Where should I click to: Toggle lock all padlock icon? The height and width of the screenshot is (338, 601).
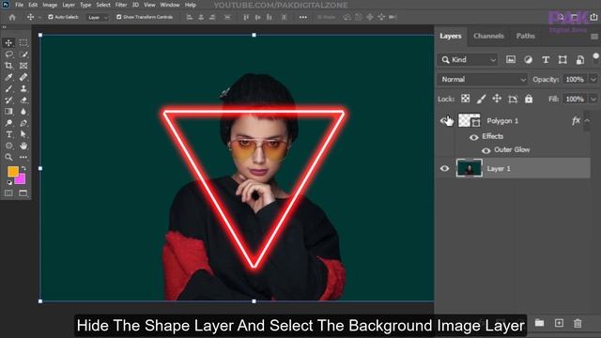tap(529, 99)
